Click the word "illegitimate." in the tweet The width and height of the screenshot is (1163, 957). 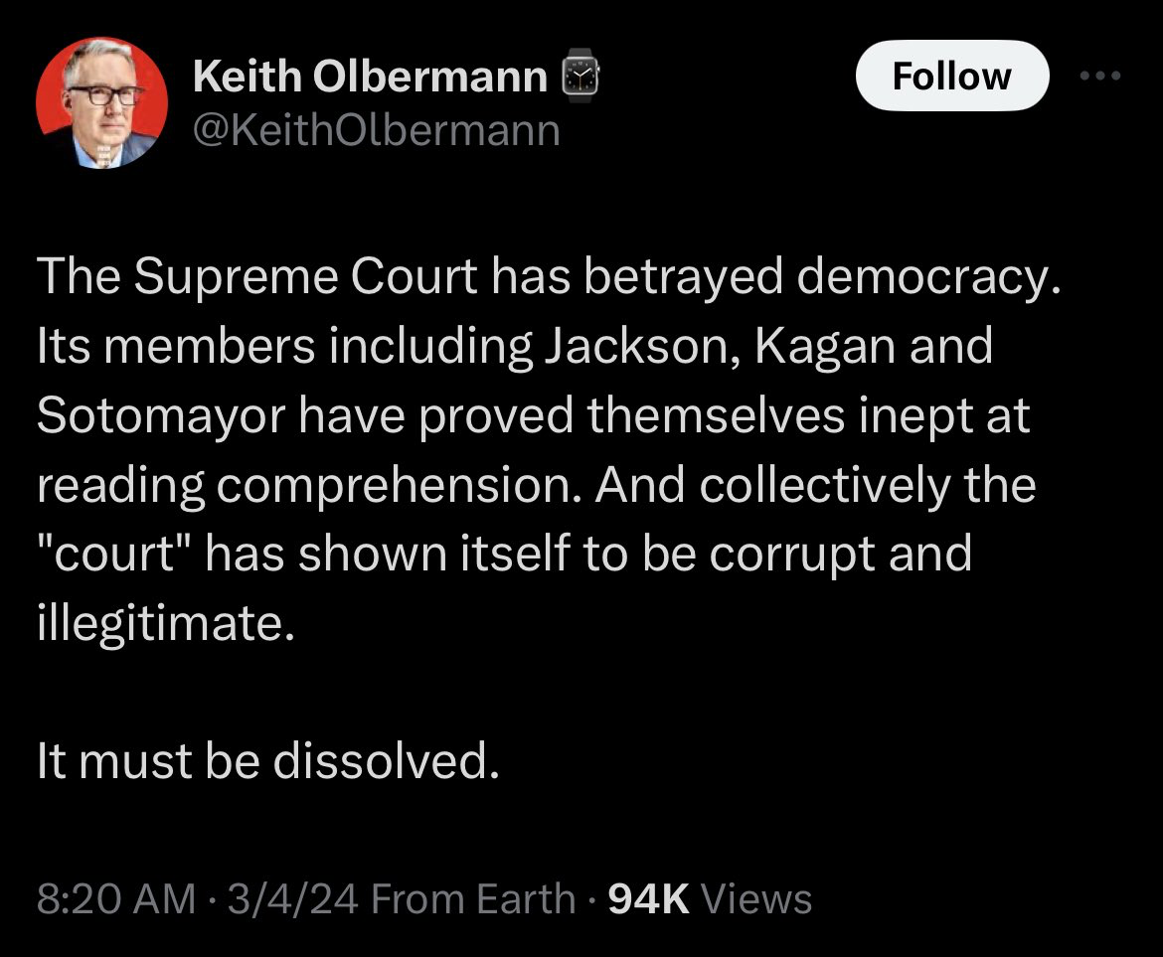(166, 623)
